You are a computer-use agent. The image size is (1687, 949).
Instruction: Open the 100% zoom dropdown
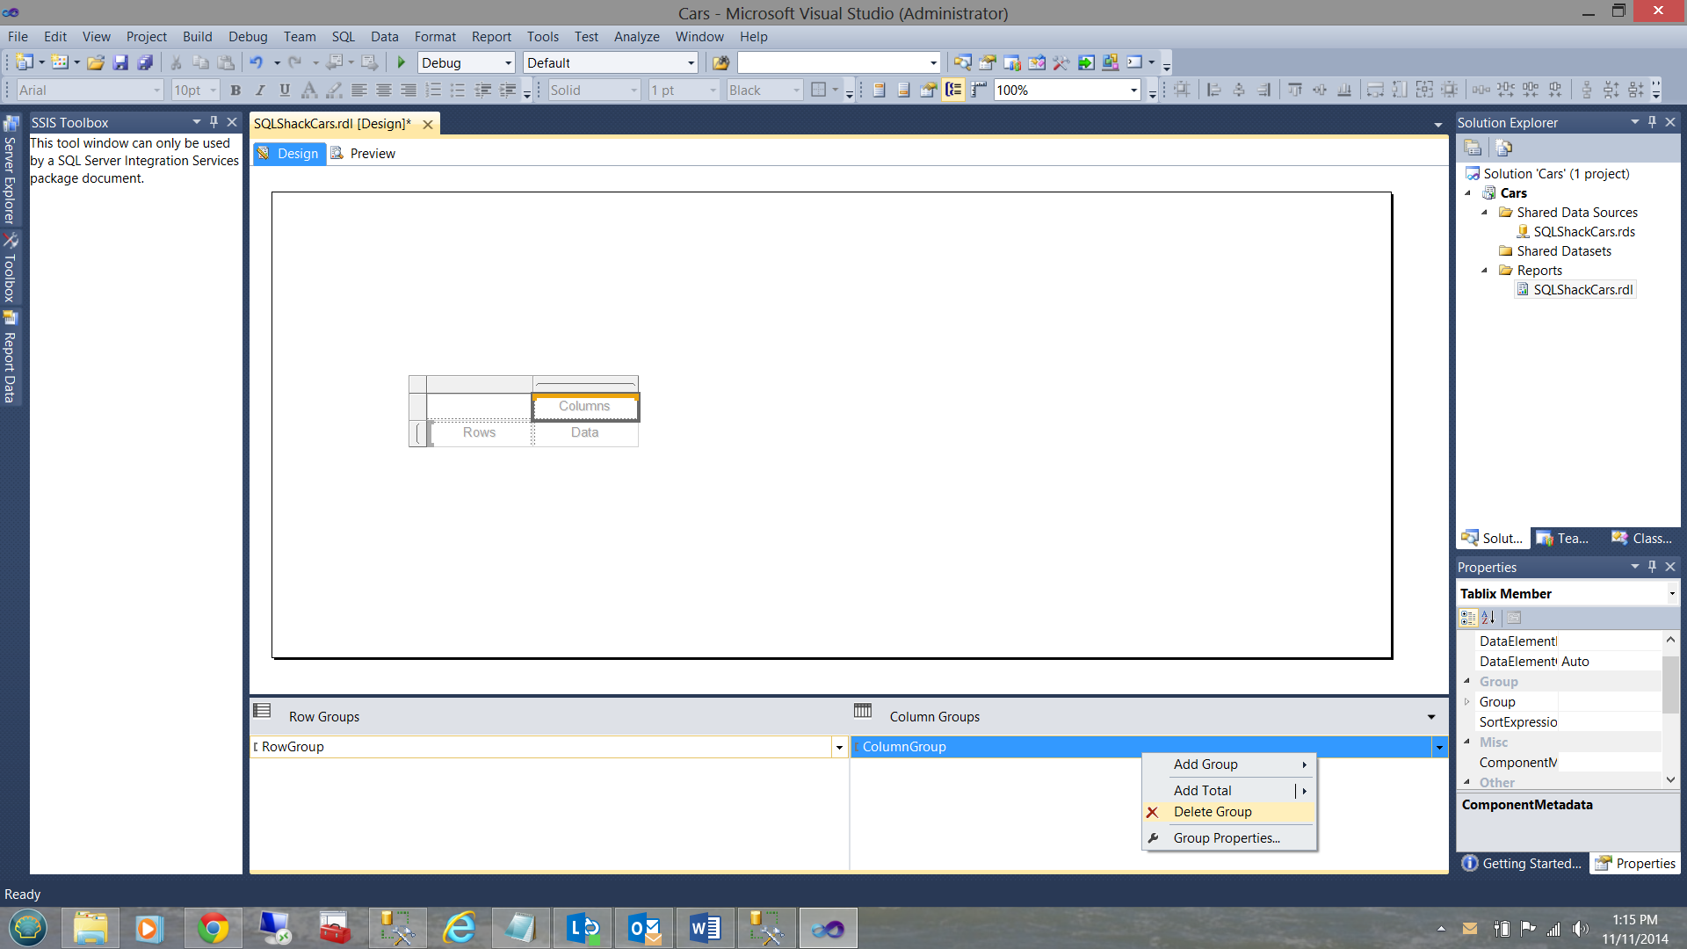click(1133, 91)
